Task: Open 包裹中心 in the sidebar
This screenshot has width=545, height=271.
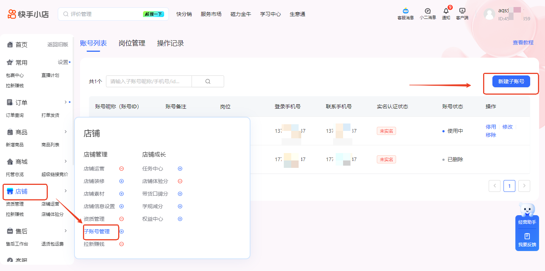Action: click(15, 75)
